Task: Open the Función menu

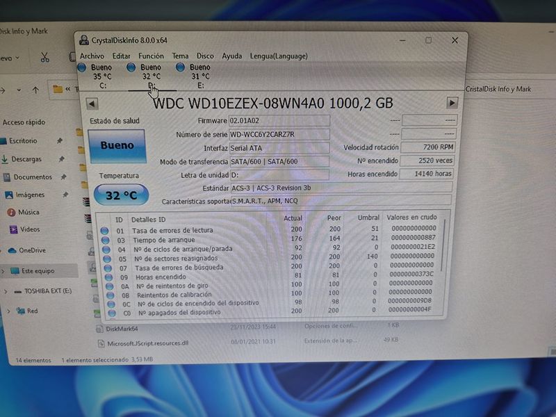Action: click(x=151, y=56)
